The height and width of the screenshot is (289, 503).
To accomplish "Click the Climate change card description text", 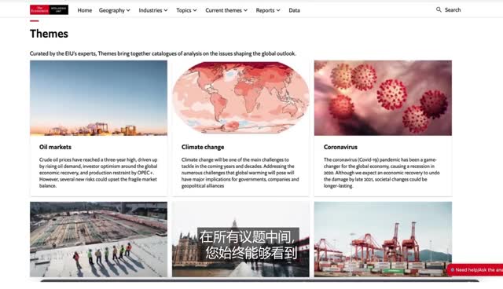I will 240,173.
